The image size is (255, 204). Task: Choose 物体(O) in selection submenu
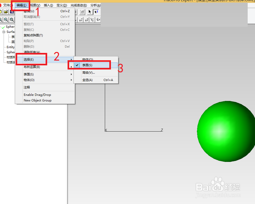tap(96, 59)
